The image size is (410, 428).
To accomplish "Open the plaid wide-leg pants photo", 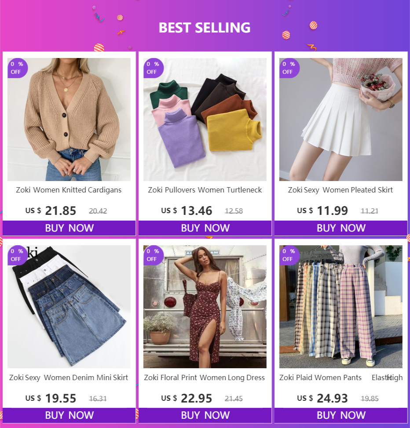I will coord(341,307).
